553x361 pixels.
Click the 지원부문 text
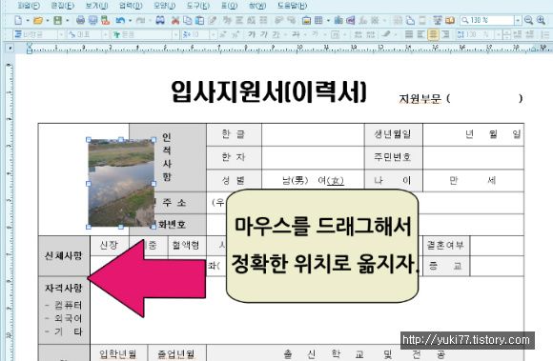coord(420,99)
